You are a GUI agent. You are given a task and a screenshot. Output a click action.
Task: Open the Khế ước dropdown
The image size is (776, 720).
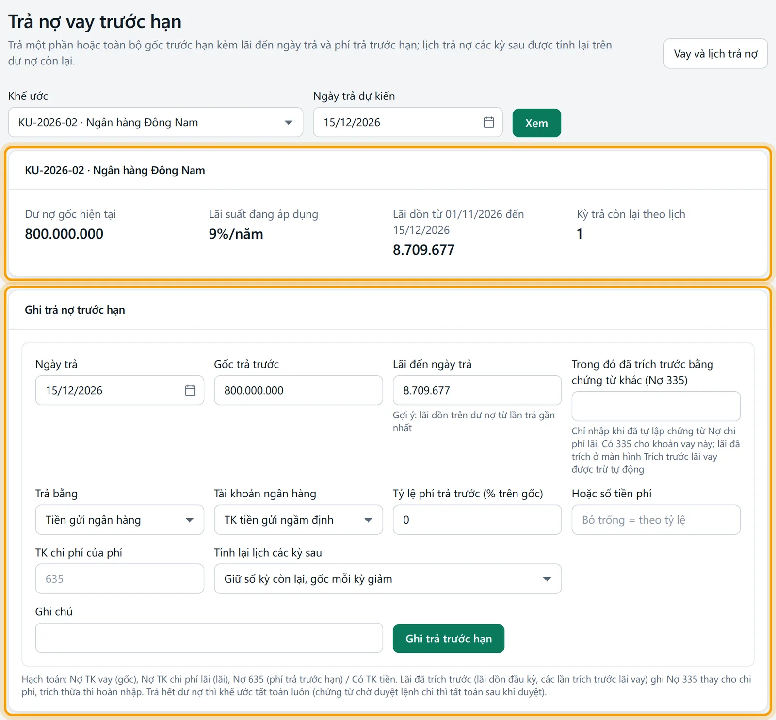156,122
